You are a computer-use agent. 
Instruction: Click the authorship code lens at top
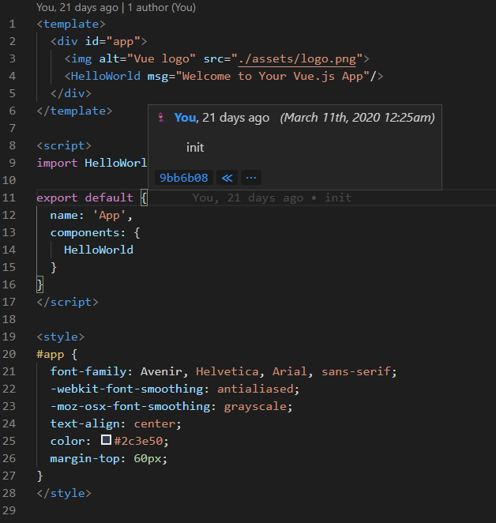click(116, 7)
